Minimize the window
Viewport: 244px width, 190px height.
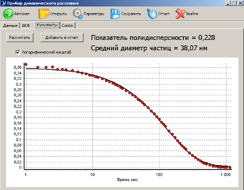point(228,3)
